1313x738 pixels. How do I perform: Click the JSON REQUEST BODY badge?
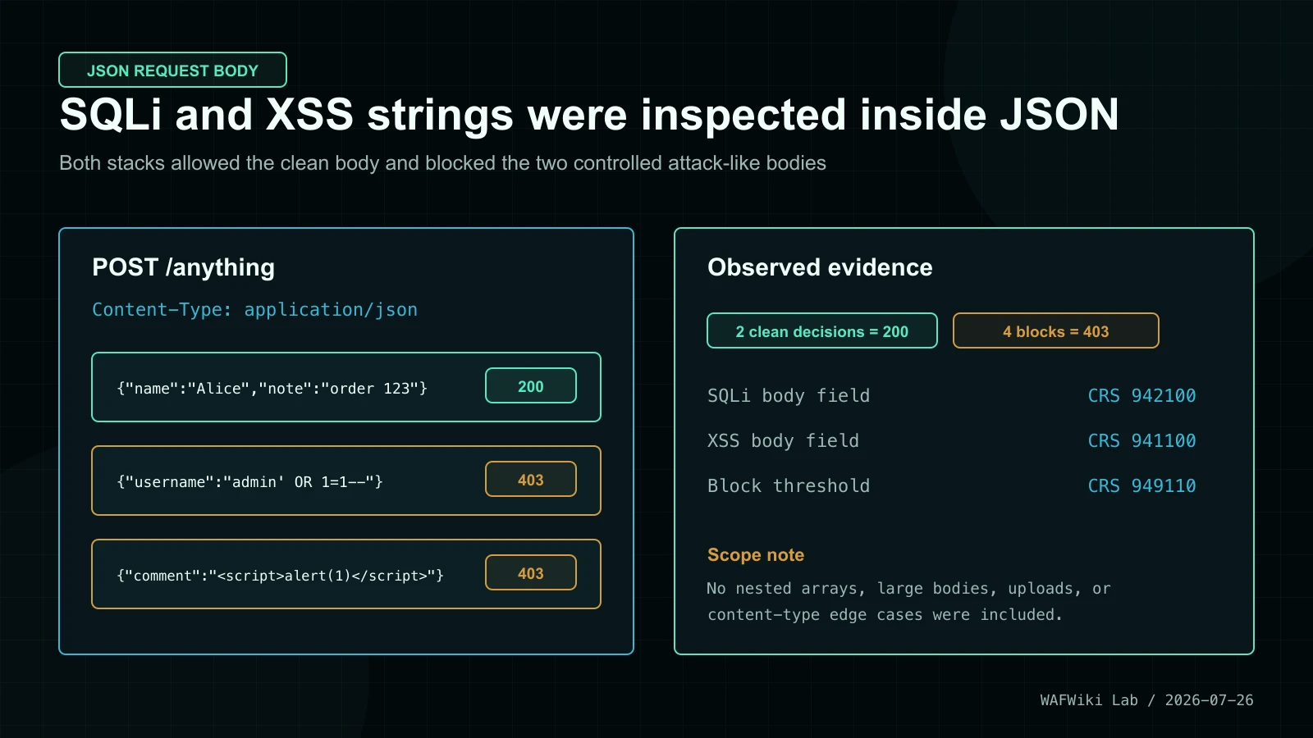click(x=172, y=70)
